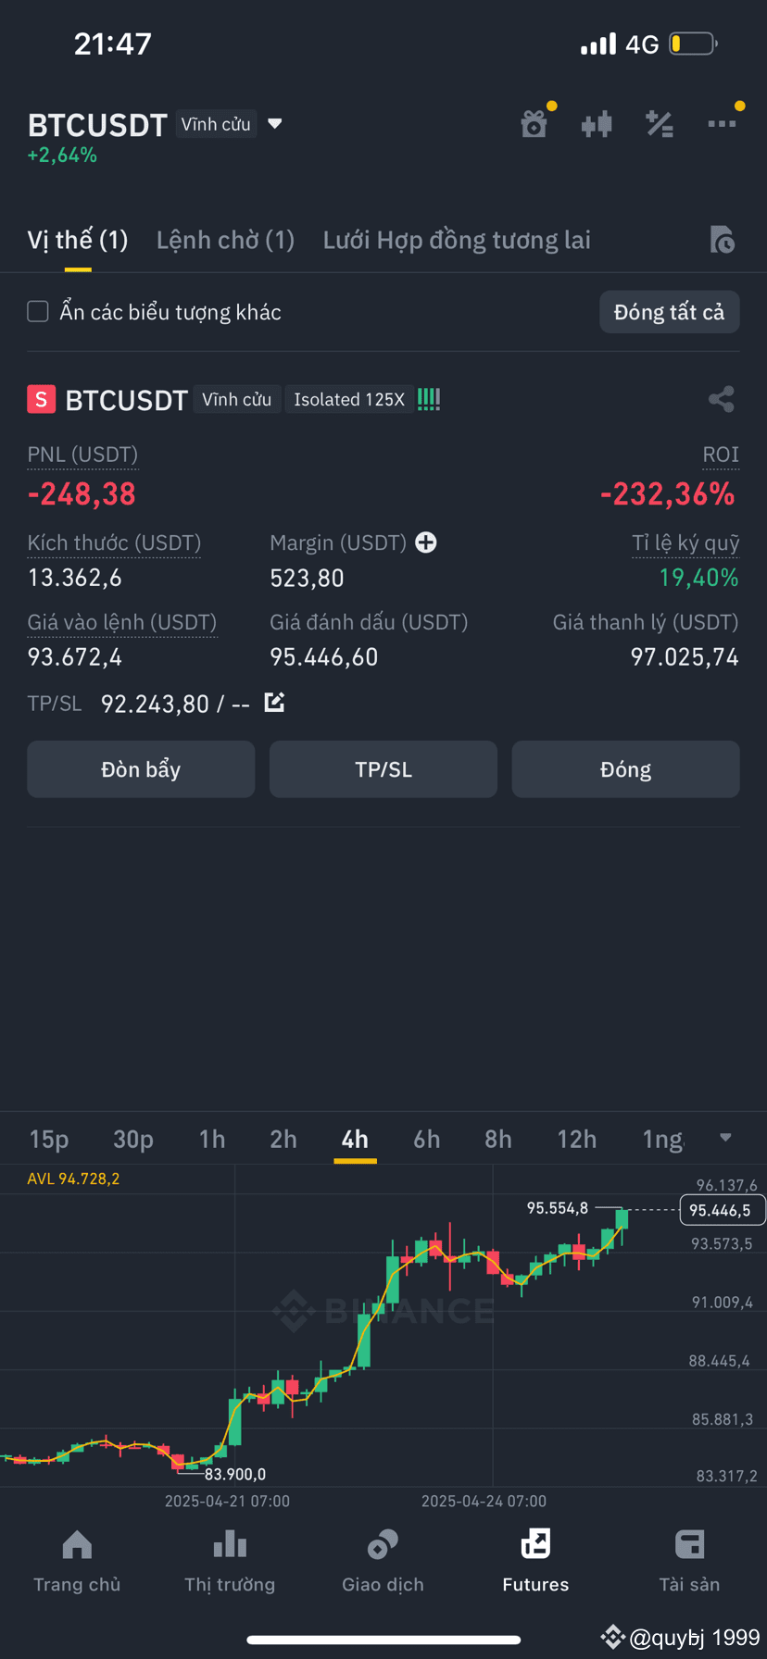Open the Isolated 125X margin mode selector
The image size is (767, 1659).
349,399
